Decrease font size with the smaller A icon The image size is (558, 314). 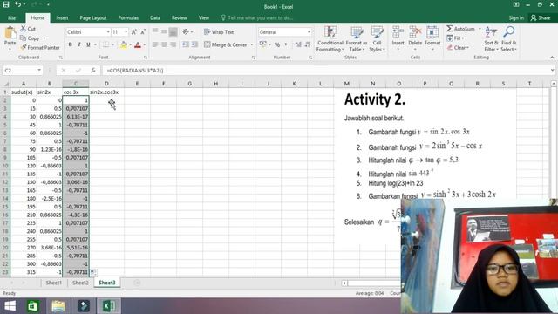tap(143, 32)
